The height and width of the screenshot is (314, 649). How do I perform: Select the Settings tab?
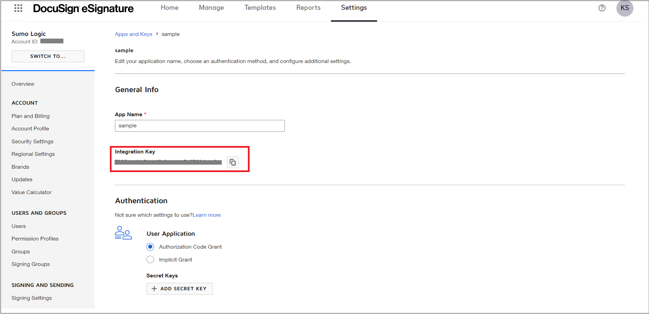(x=353, y=7)
